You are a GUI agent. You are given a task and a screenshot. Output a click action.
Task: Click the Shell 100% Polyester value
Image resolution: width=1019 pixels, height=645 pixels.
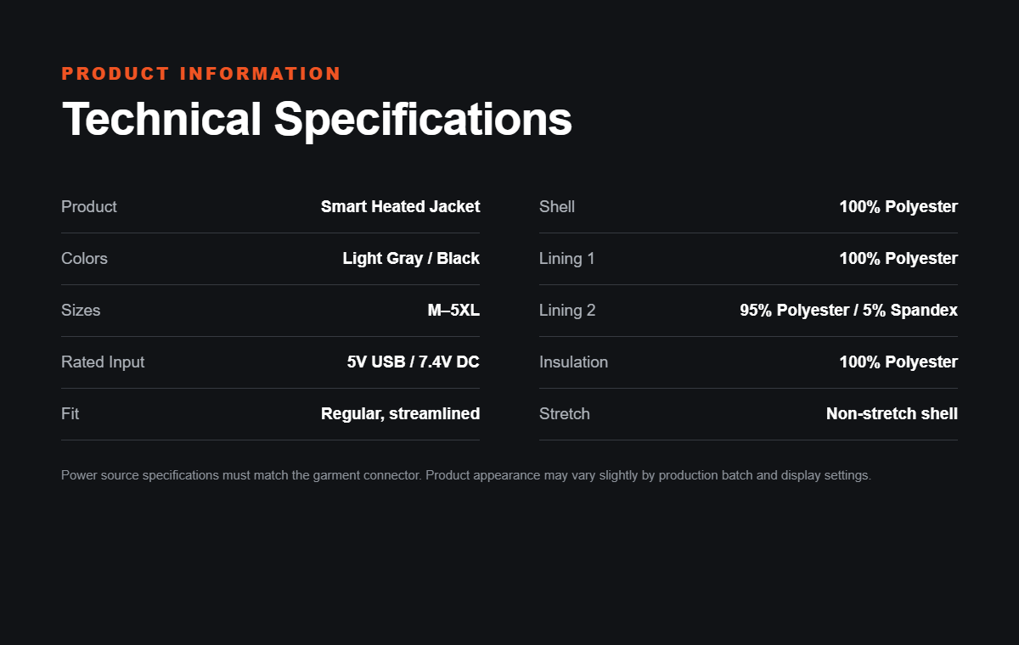pyautogui.click(x=898, y=206)
